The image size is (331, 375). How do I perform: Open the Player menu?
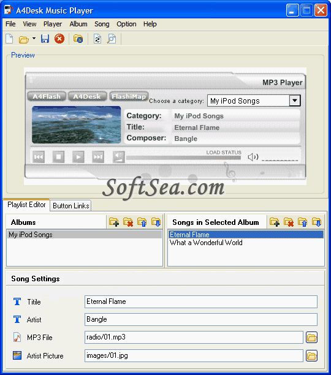coord(53,24)
